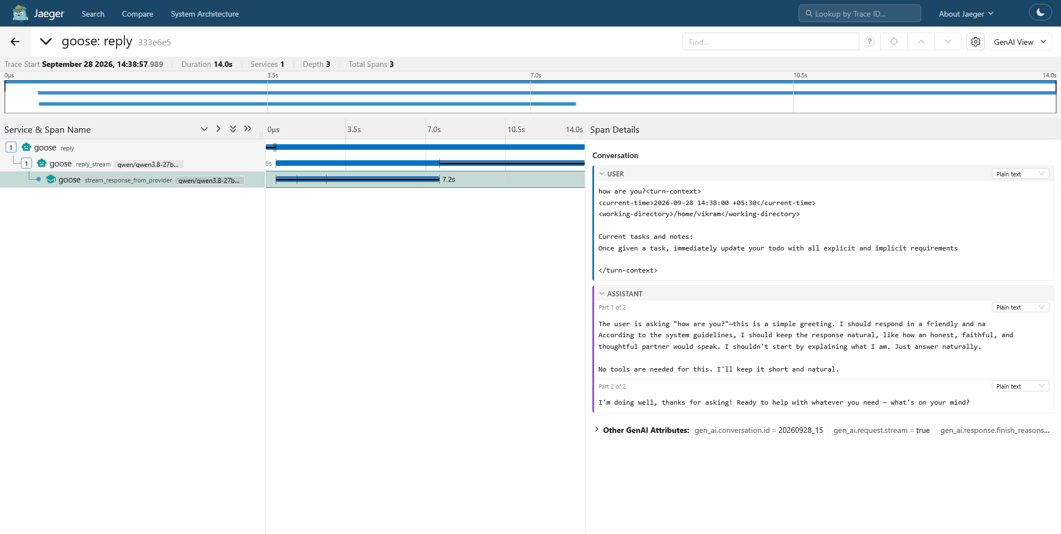Change USER message format from Plain text
This screenshot has height=534, width=1061.
tap(1020, 174)
